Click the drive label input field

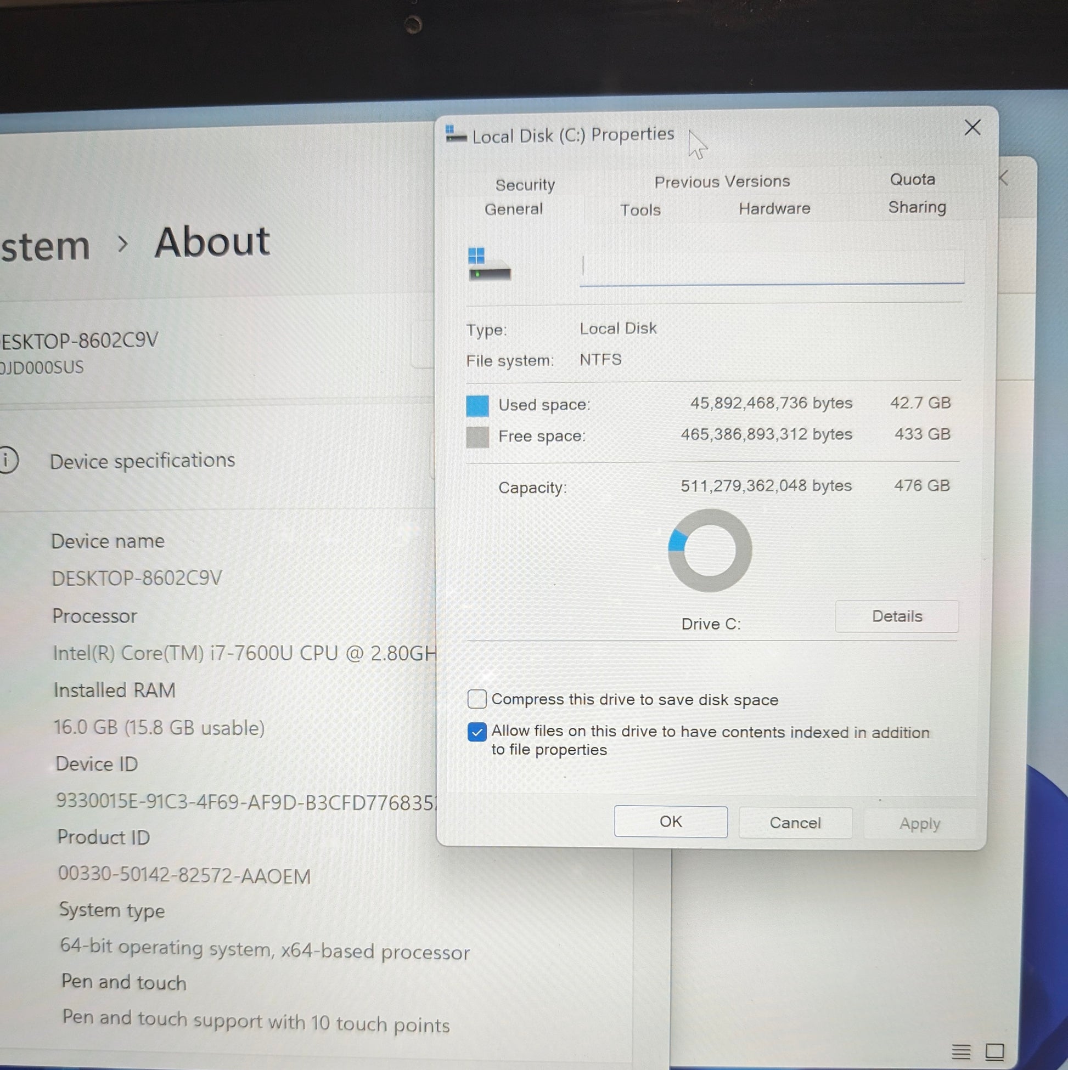(772, 267)
